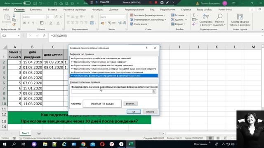Click the rule formula input field

tap(111, 91)
